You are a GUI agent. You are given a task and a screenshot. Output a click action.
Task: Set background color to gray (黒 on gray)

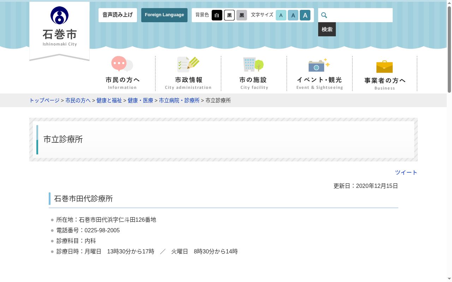tap(242, 15)
